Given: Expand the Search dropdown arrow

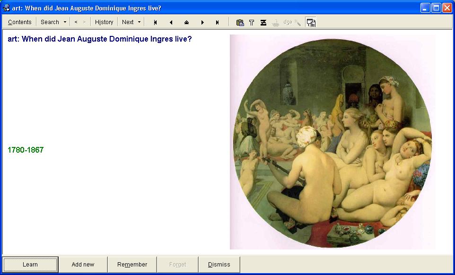Looking at the screenshot, I should (65, 22).
